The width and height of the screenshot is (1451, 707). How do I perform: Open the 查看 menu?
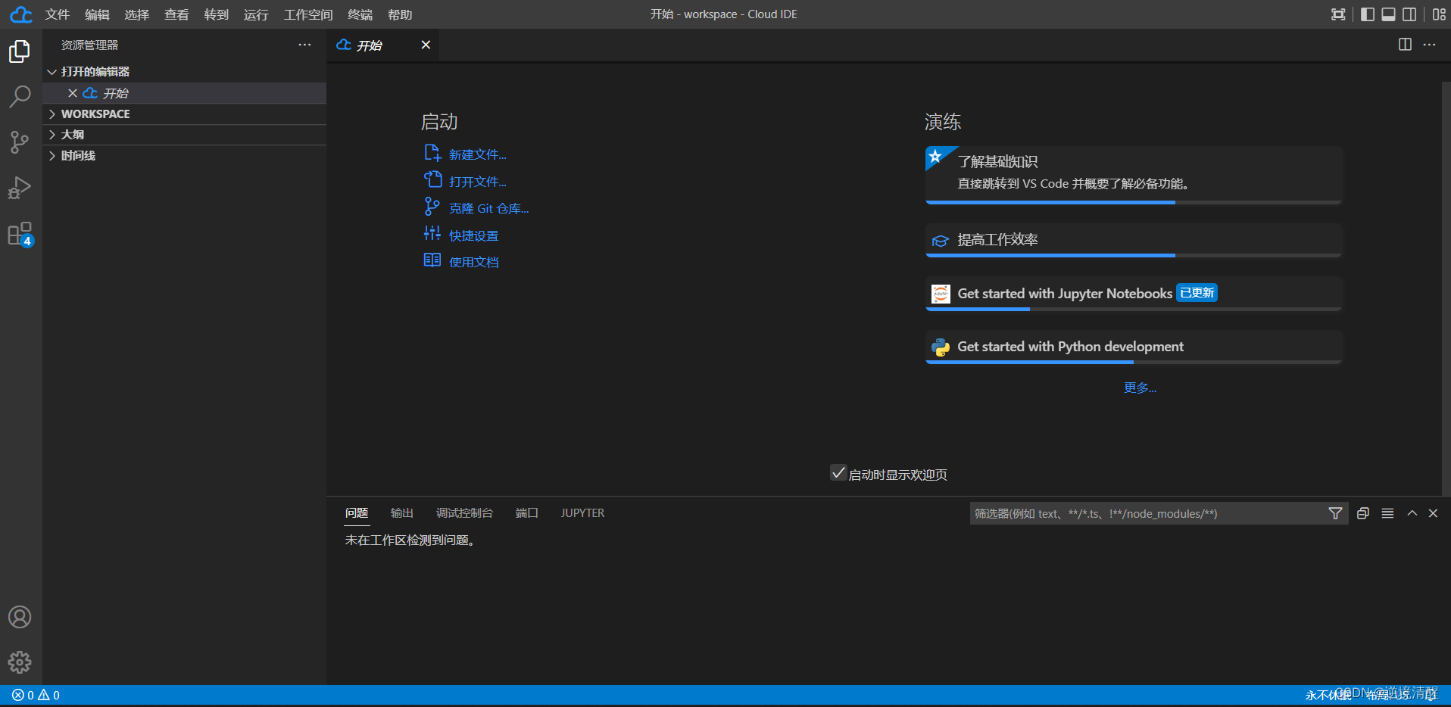tap(176, 14)
